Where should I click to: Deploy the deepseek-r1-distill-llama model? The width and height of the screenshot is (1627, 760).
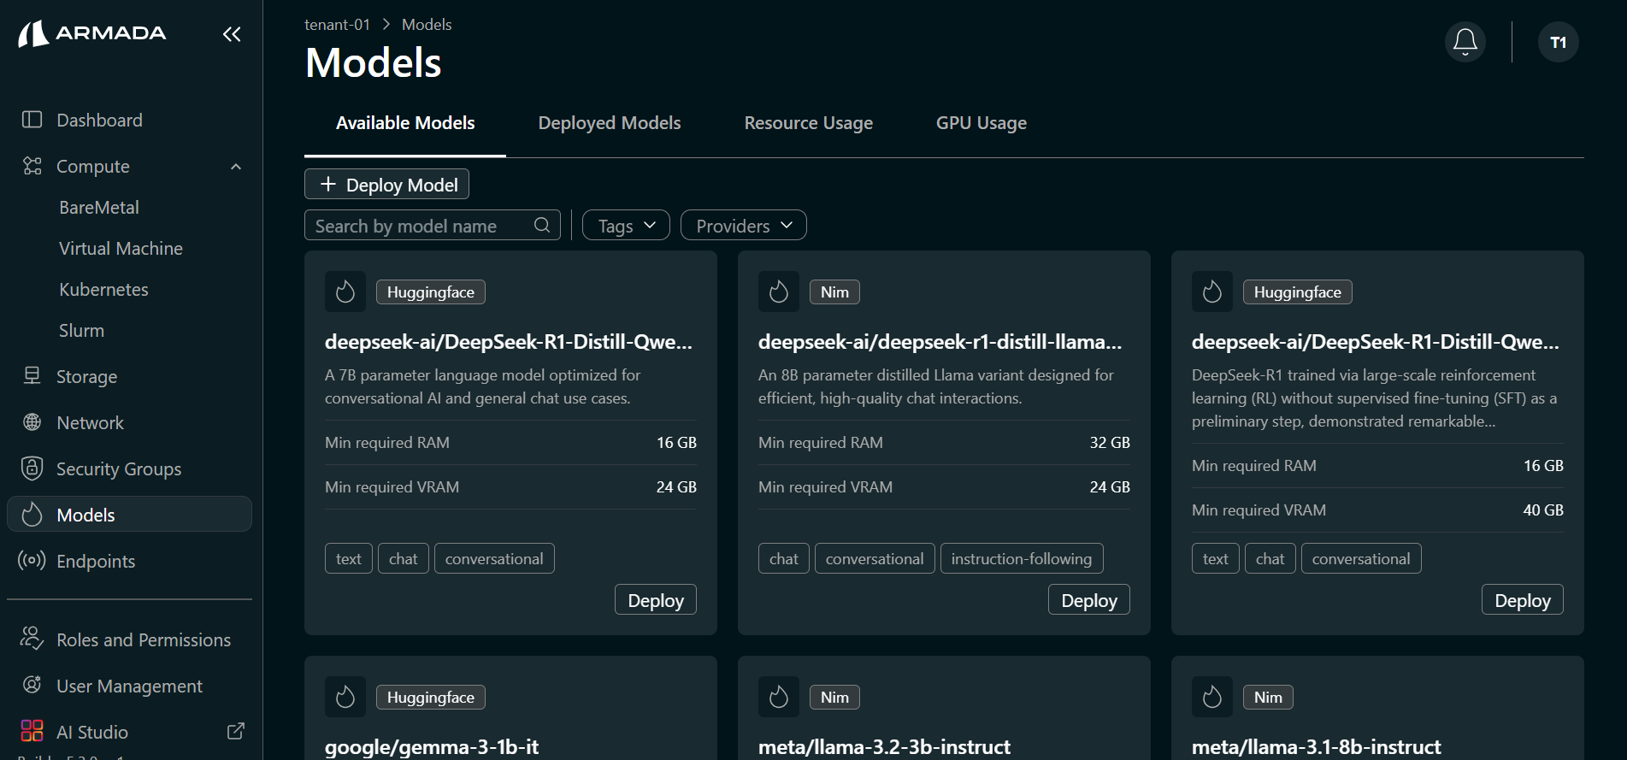(x=1089, y=600)
